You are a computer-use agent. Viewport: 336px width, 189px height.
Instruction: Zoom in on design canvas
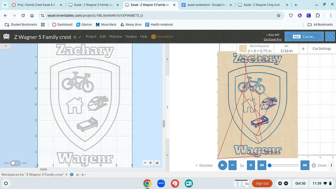(x=151, y=163)
